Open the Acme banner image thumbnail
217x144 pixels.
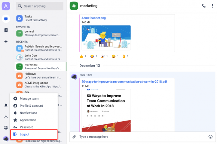point(106,38)
